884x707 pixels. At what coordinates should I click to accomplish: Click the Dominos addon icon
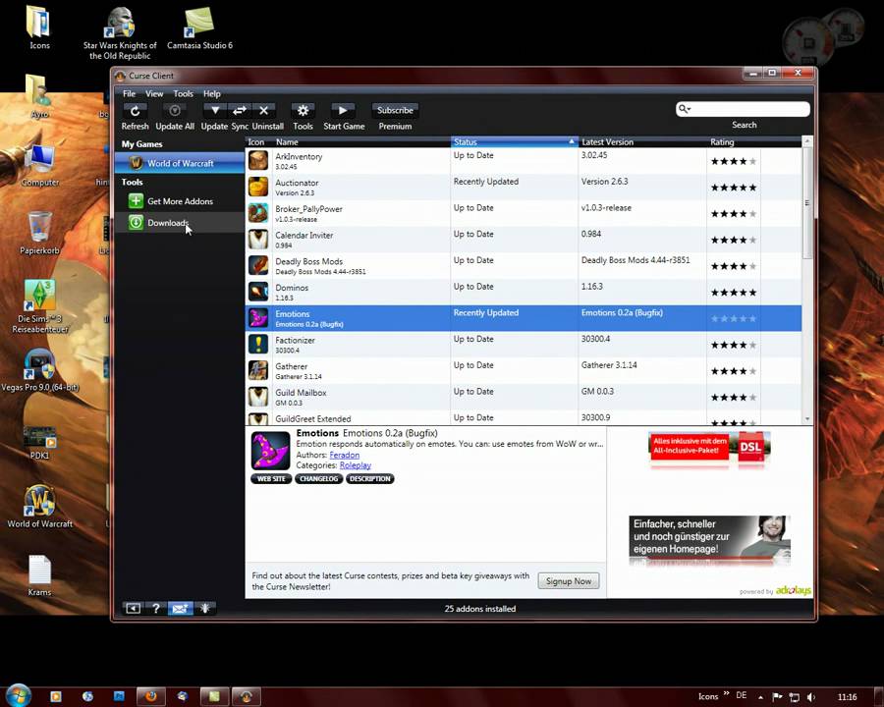coord(258,292)
